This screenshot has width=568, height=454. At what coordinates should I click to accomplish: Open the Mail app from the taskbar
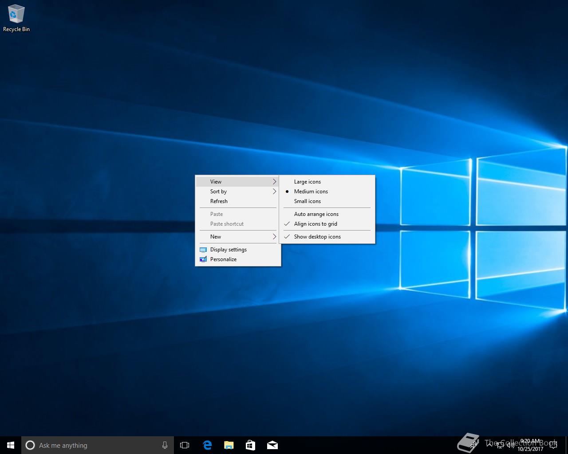tap(272, 445)
